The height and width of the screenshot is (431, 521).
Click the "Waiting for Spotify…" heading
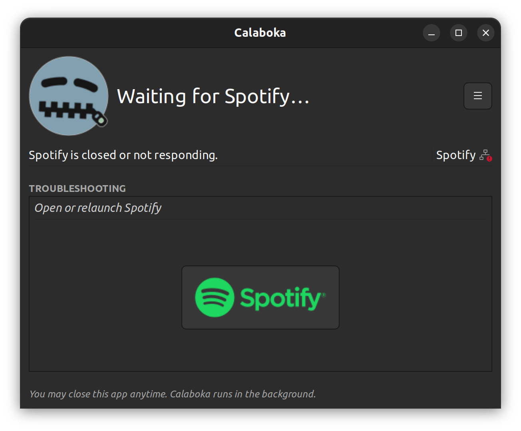(x=213, y=96)
